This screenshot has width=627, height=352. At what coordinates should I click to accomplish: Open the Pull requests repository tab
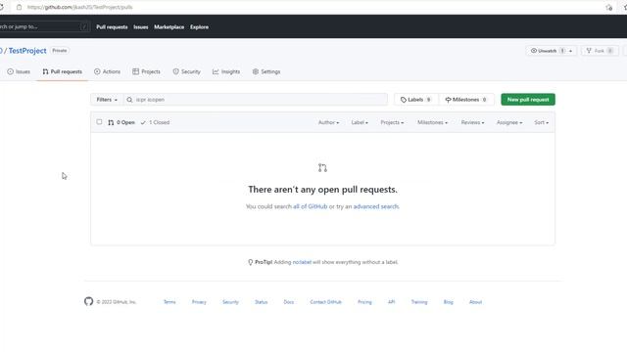62,71
